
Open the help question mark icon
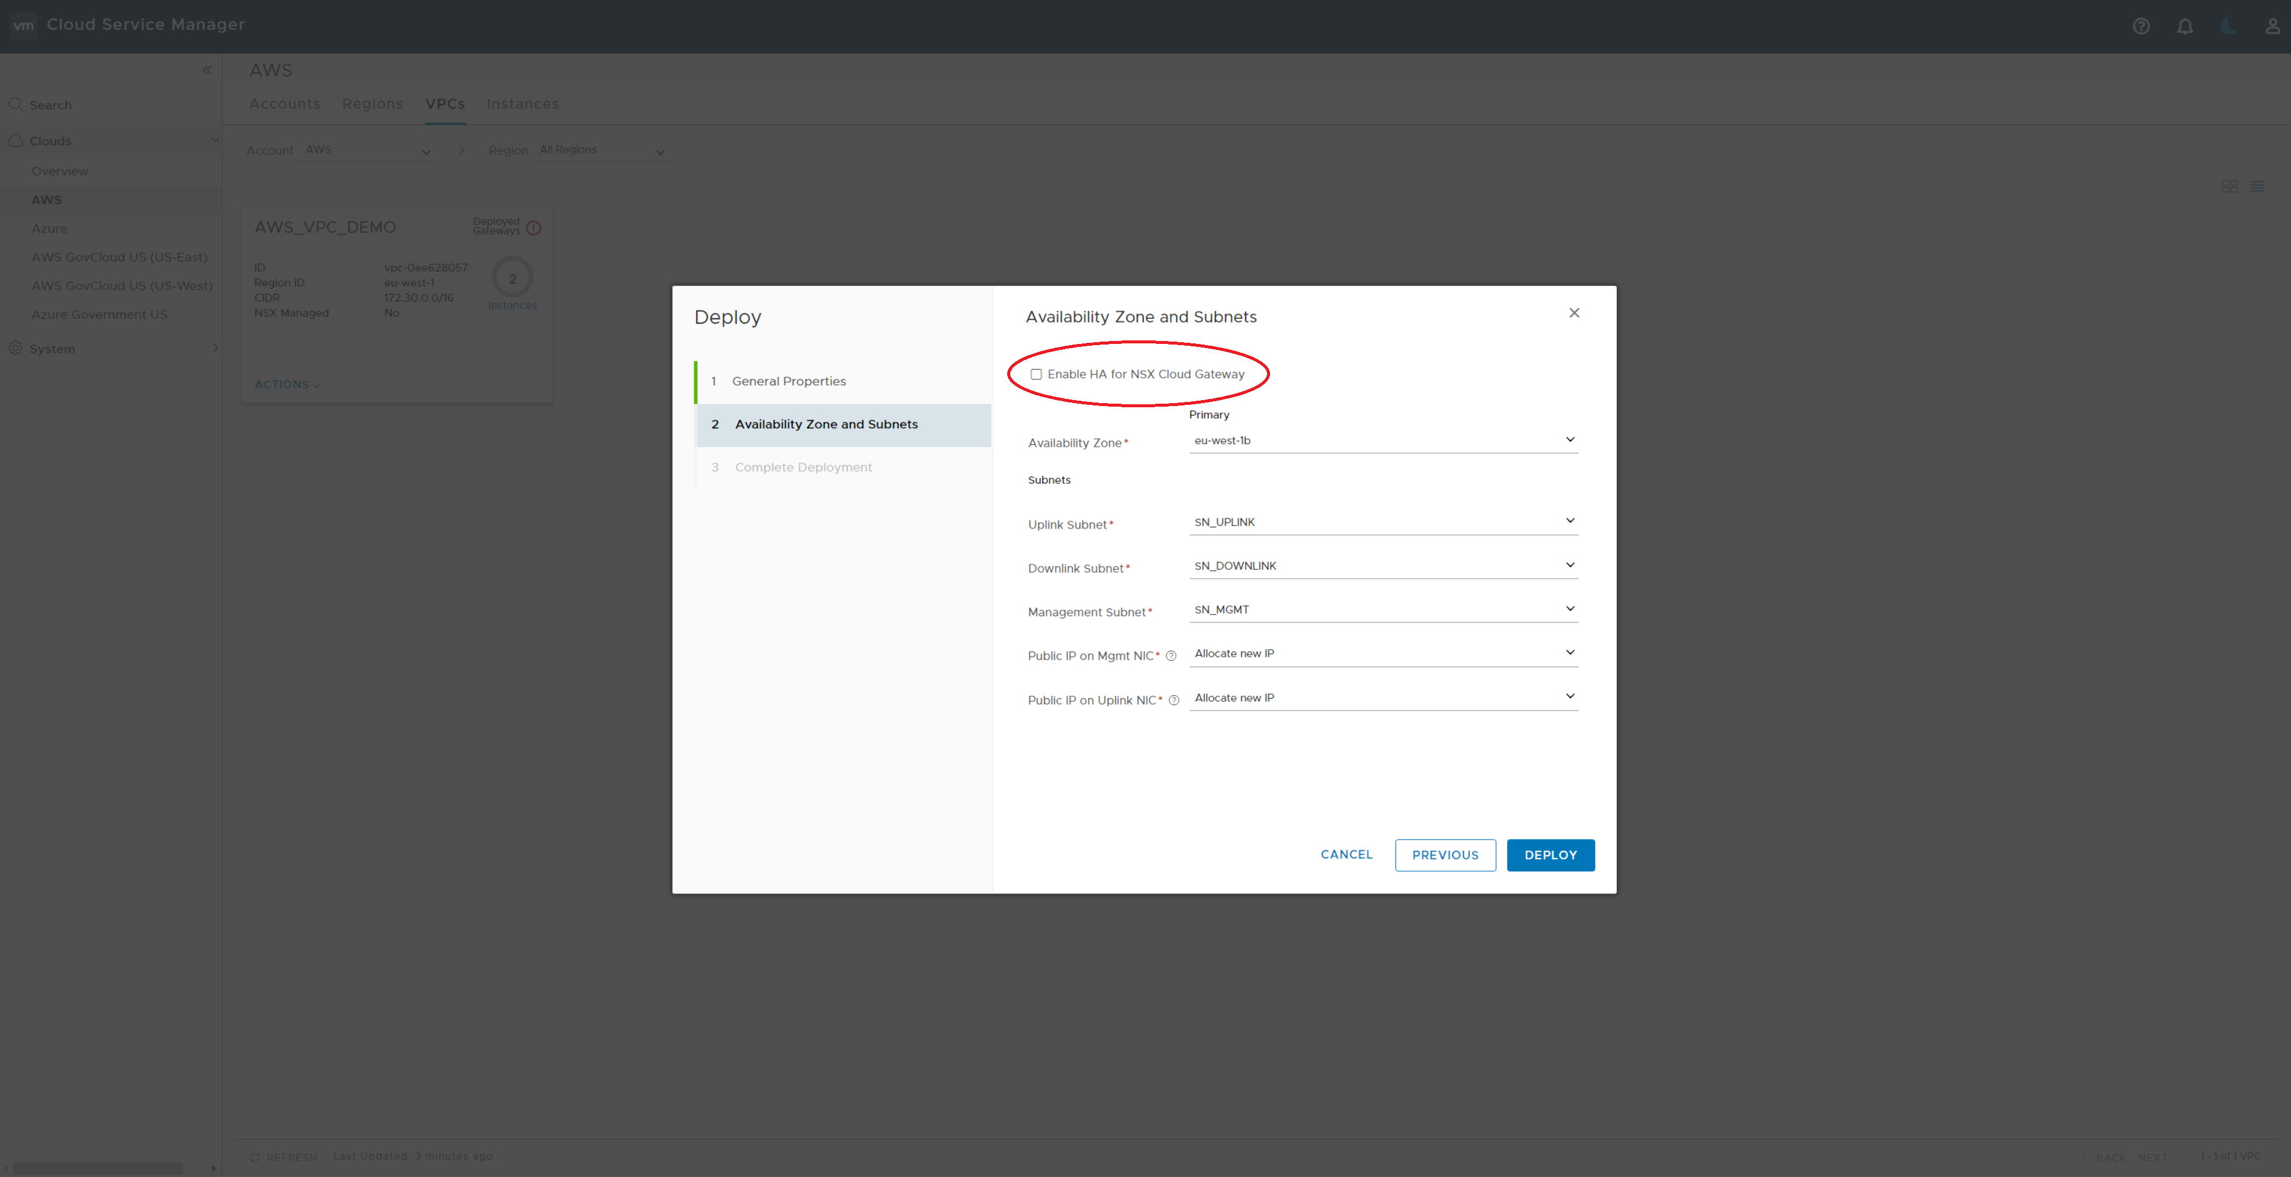click(x=2141, y=27)
